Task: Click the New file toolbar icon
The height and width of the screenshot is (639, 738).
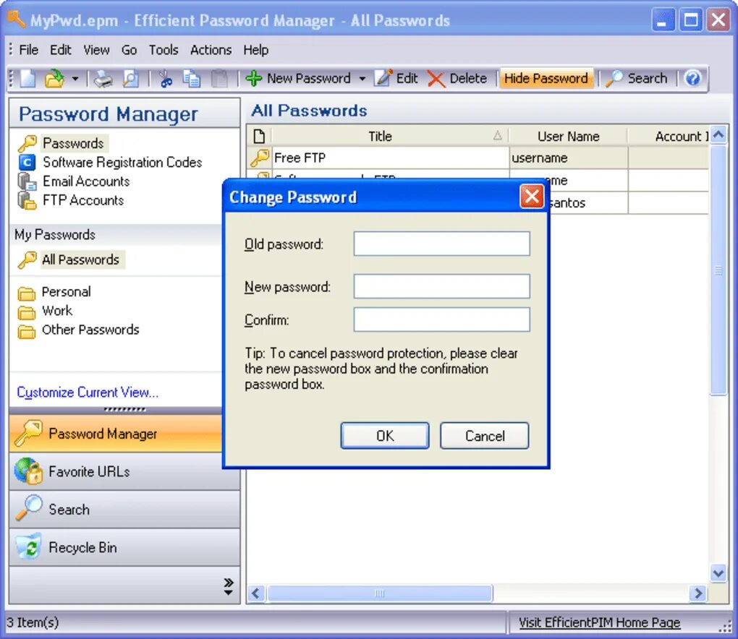Action: click(27, 79)
